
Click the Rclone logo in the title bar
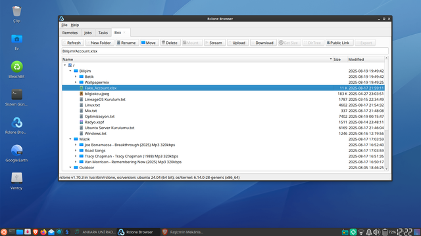coord(62,18)
